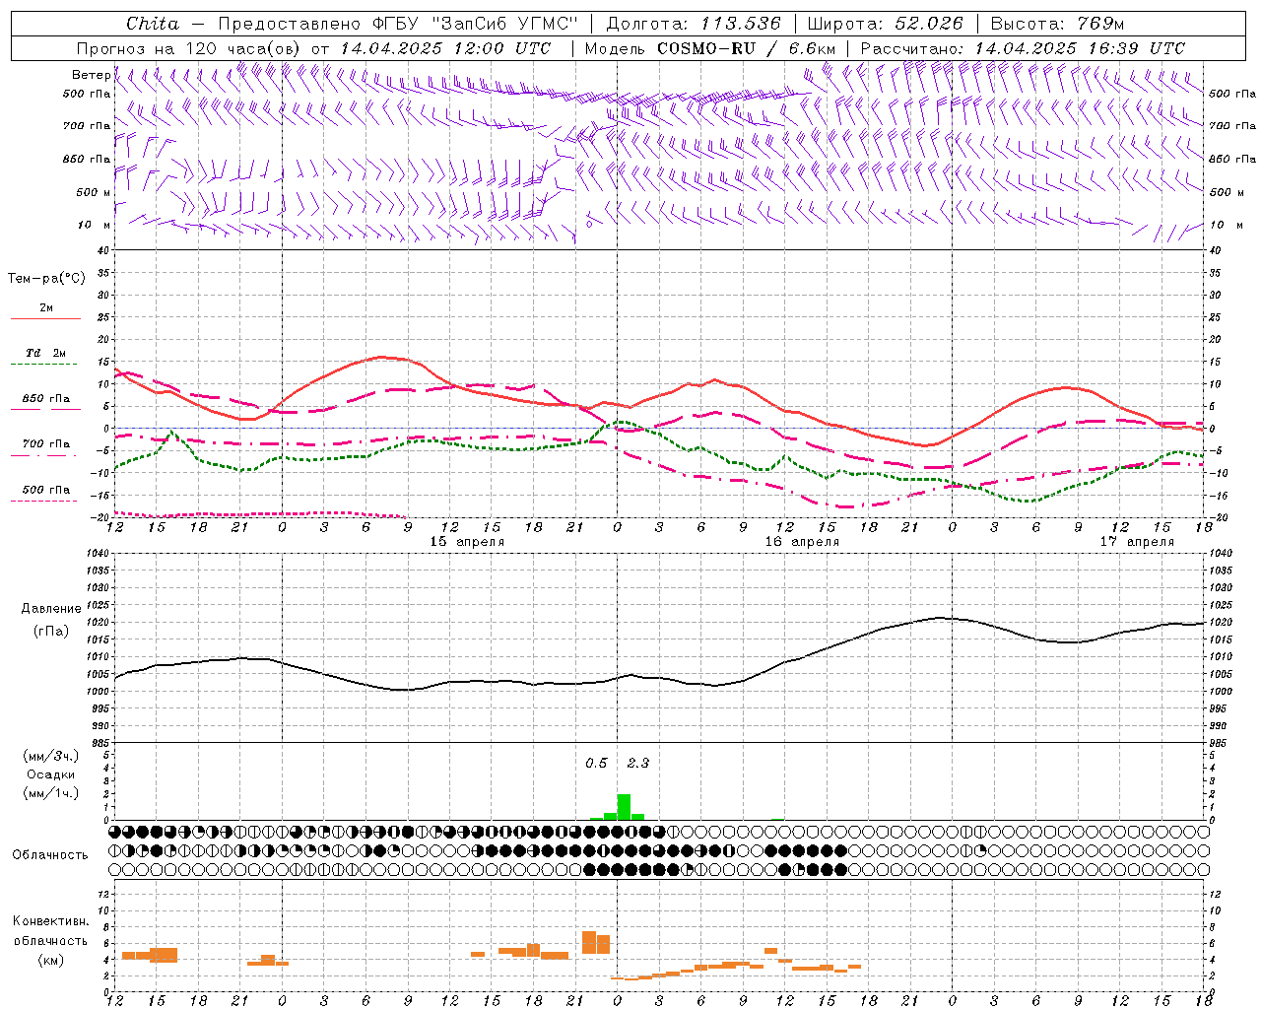Click the "Осадки" precipitation panel label
The height and width of the screenshot is (1009, 1261).
coord(50,774)
